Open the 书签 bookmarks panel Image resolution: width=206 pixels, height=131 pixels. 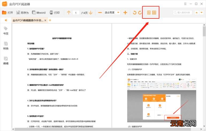tap(6, 31)
